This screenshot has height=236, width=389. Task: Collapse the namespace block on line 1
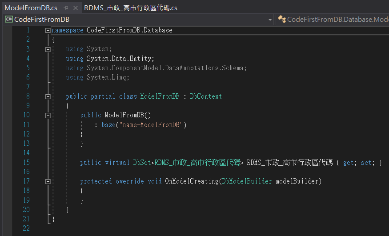(x=48, y=30)
